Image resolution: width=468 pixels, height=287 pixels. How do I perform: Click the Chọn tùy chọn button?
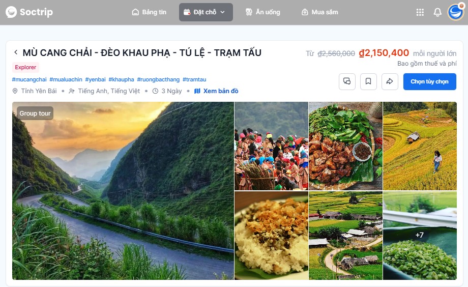pyautogui.click(x=429, y=81)
